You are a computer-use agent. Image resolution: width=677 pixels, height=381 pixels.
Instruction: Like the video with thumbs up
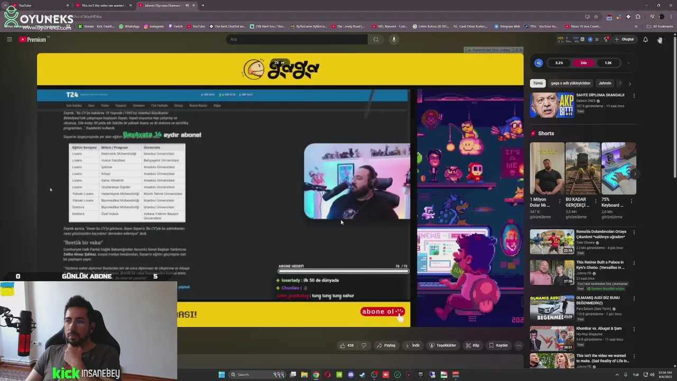tap(347, 346)
